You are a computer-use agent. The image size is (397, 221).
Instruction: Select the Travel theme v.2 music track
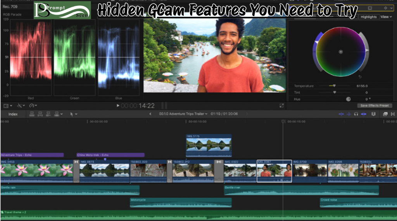(198, 215)
